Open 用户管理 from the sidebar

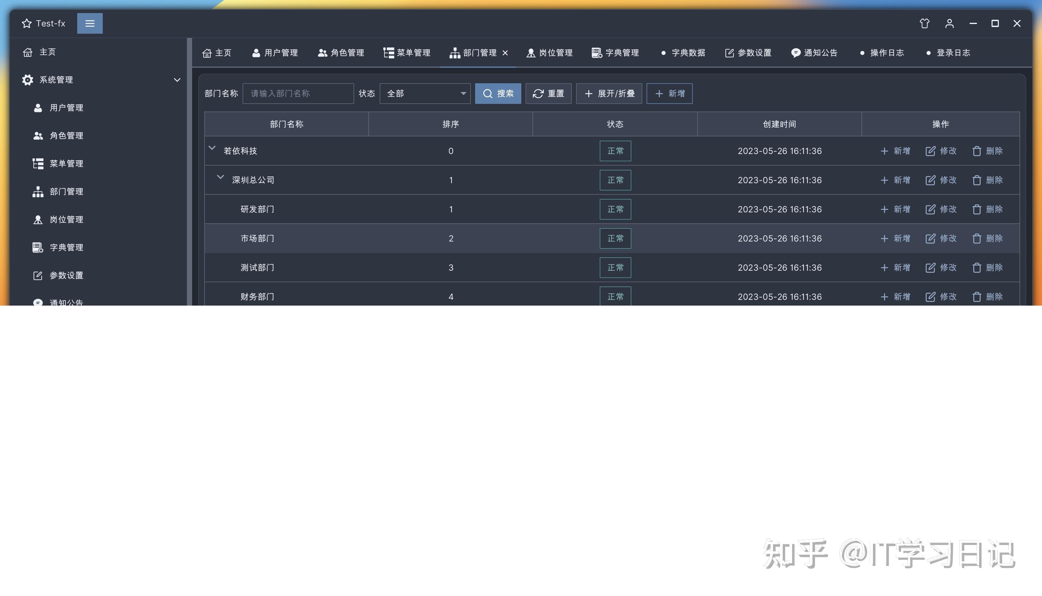66,108
